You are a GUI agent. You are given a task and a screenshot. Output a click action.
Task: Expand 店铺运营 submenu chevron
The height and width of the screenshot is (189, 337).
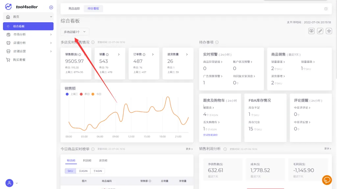pos(51,51)
